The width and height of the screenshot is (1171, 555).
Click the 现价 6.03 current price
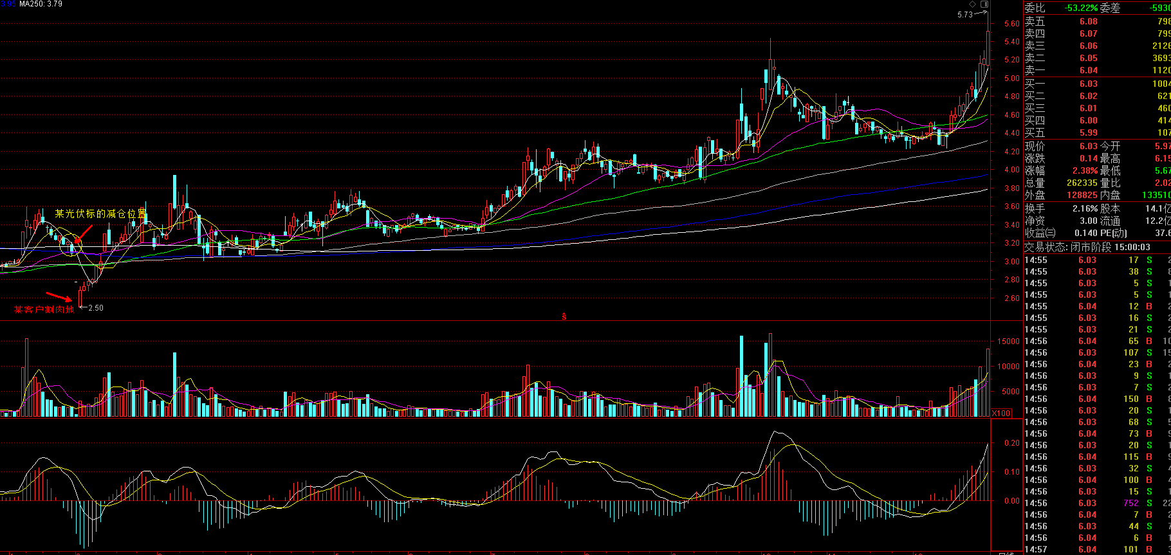1089,146
